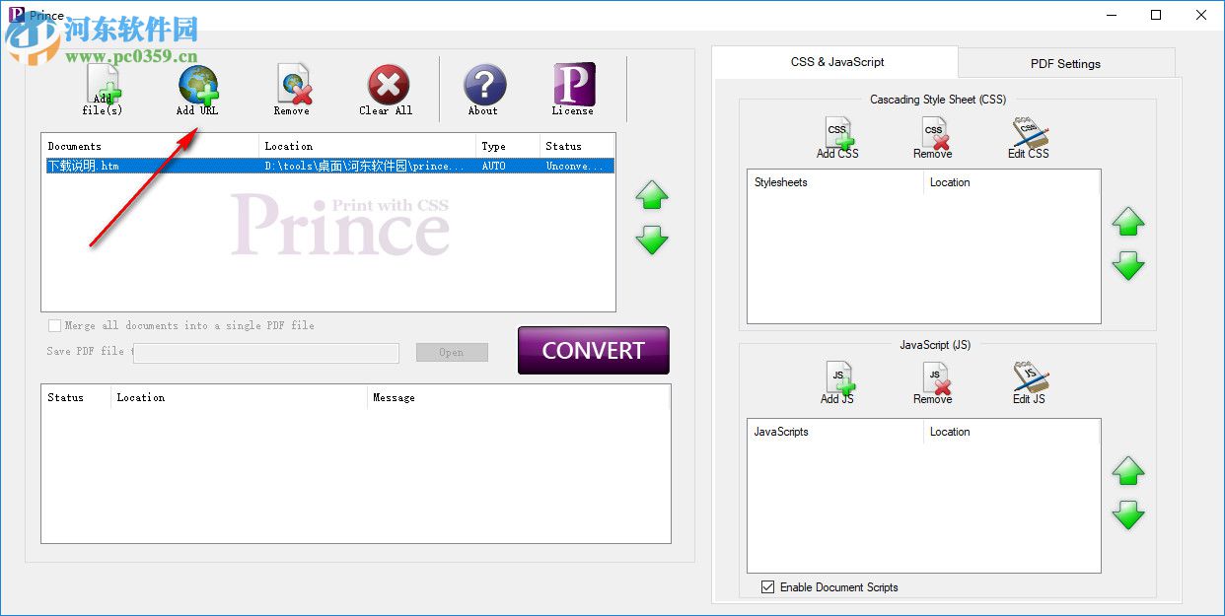1225x616 pixels.
Task: Select the 下载说明.htm document row
Action: 328,166
